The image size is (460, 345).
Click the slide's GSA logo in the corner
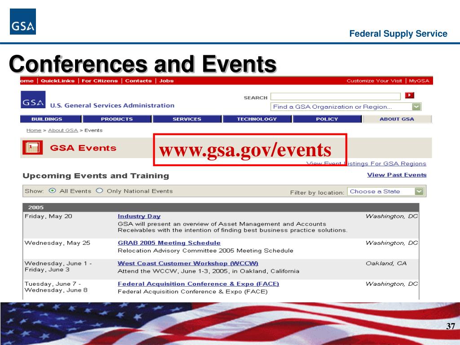[x=23, y=22]
